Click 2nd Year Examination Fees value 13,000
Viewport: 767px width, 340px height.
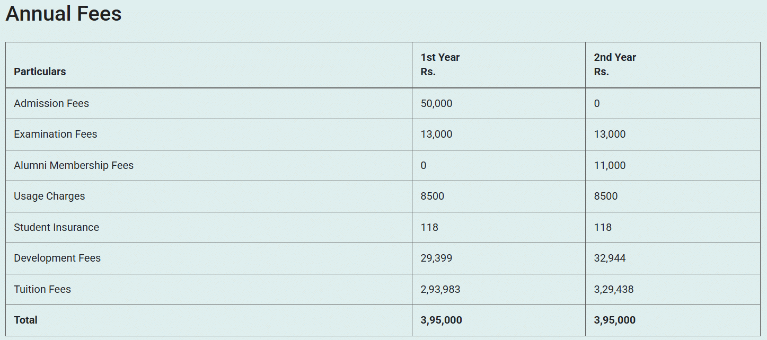coord(610,134)
